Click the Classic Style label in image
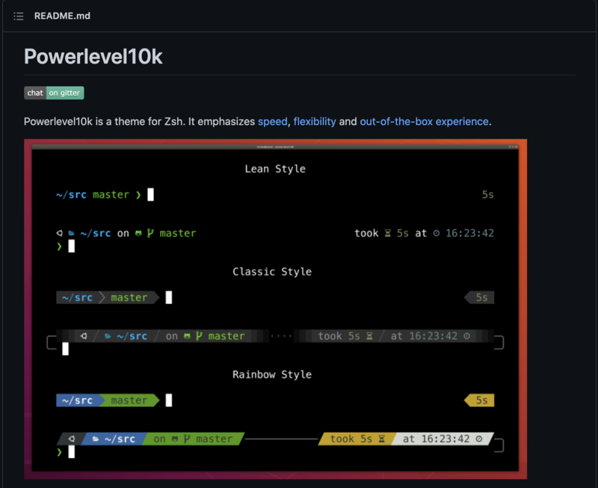This screenshot has width=598, height=488. 272,272
